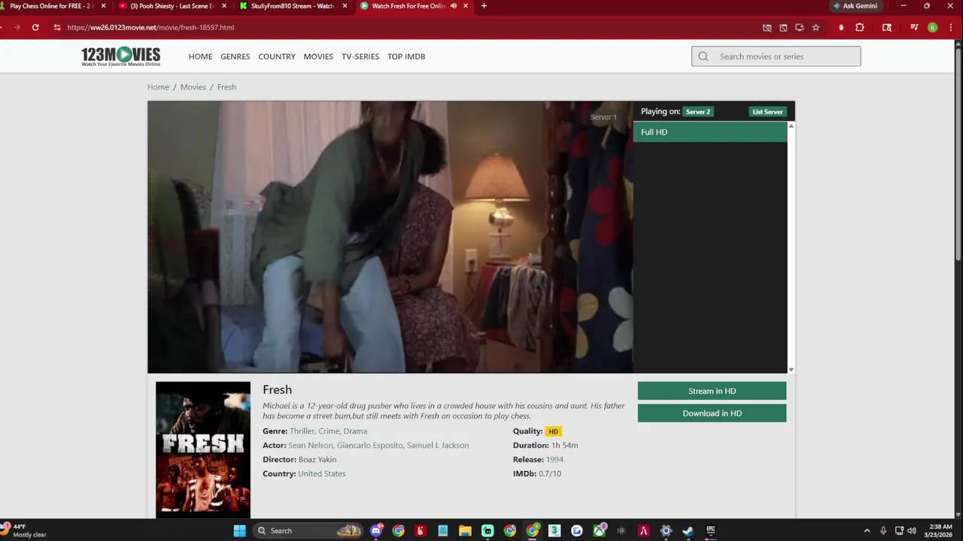This screenshot has height=541, width=963.
Task: Open the MOVIES menu item
Action: point(318,56)
